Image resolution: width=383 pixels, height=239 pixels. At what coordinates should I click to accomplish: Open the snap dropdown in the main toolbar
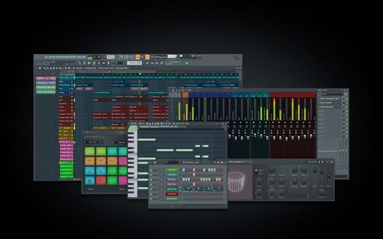coord(118,63)
